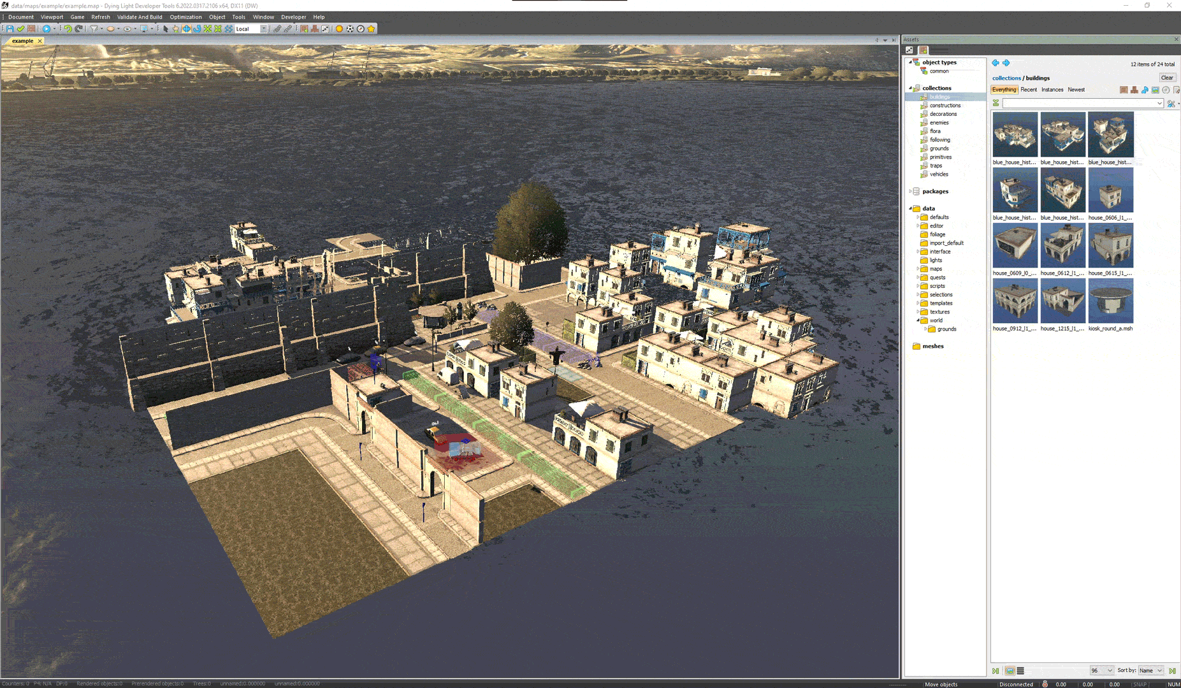
Task: Toggle the brown crate asset-type filter
Action: [x=1124, y=90]
